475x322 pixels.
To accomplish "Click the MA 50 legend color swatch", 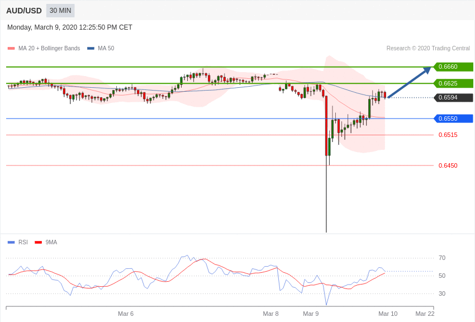I will pyautogui.click(x=91, y=49).
